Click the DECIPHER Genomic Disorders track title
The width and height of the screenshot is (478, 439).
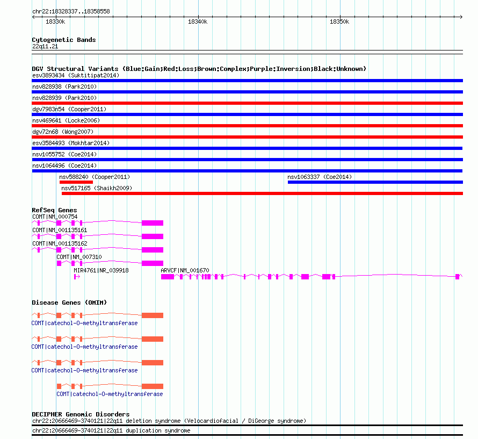pyautogui.click(x=81, y=414)
